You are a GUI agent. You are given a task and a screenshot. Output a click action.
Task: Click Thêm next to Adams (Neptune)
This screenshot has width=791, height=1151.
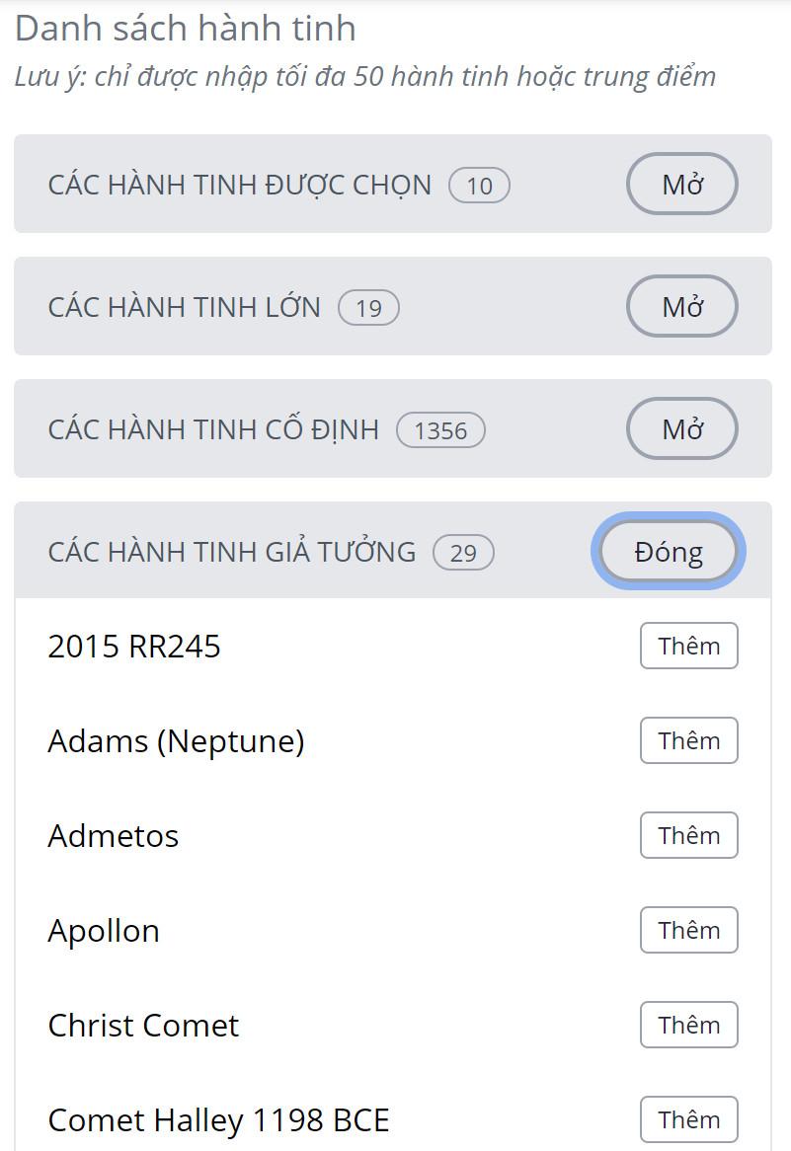tap(688, 740)
